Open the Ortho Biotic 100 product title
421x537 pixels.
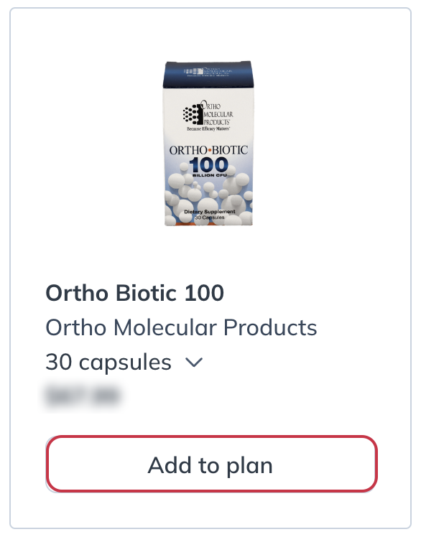(135, 293)
